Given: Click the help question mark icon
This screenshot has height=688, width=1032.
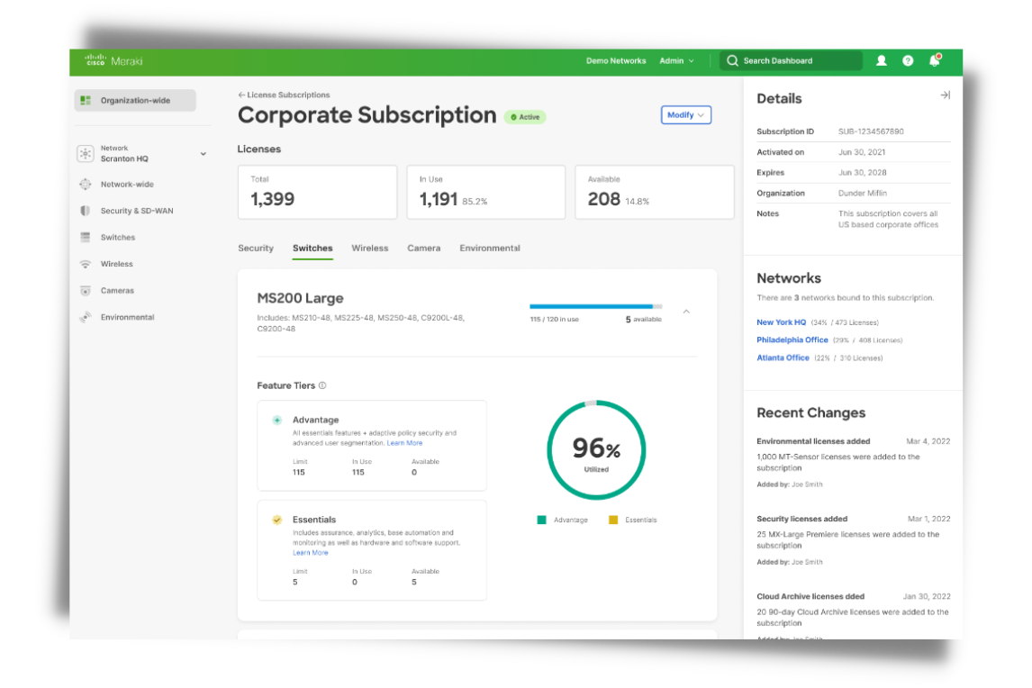Looking at the screenshot, I should (x=908, y=60).
